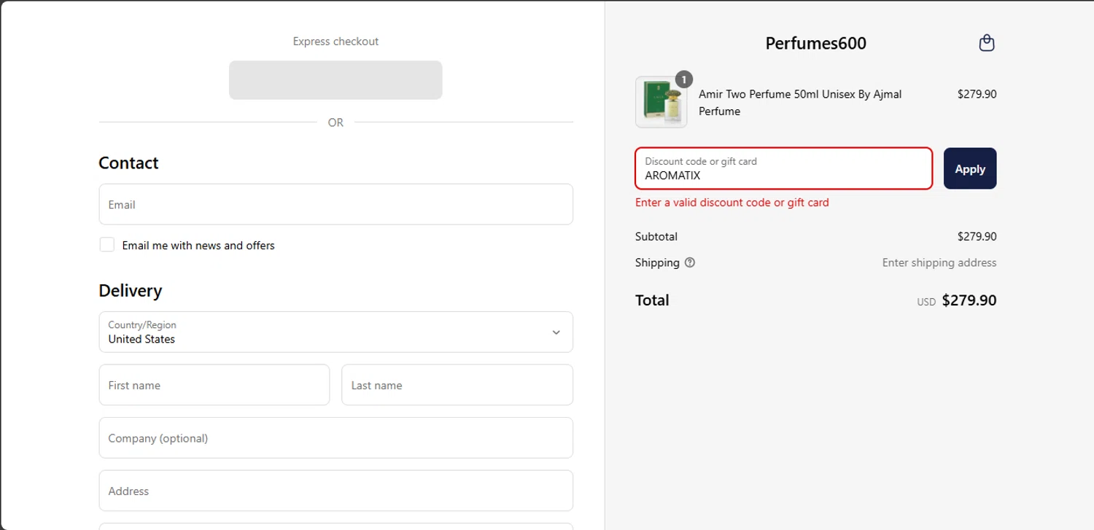
Task: Click the First name field
Action: (x=214, y=385)
